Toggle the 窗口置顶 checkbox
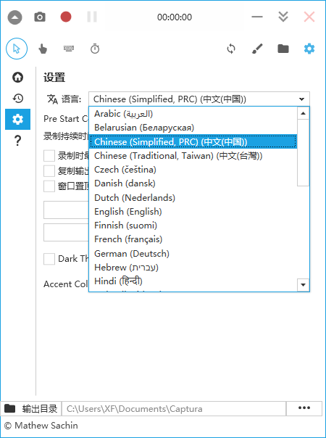Screen dimensions: 326x438 49,186
